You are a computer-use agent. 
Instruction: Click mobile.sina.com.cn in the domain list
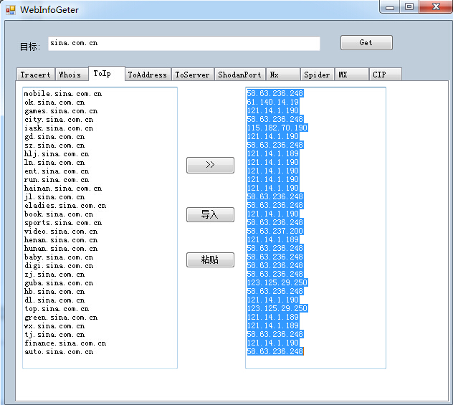point(63,94)
